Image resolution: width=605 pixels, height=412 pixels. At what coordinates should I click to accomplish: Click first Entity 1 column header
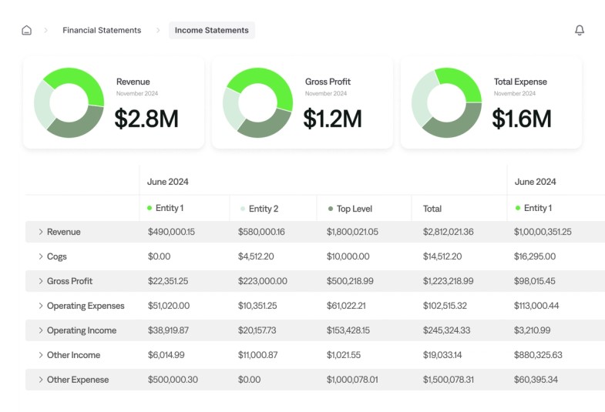click(x=170, y=208)
